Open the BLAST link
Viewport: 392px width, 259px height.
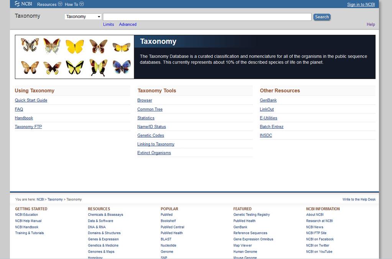pos(166,239)
